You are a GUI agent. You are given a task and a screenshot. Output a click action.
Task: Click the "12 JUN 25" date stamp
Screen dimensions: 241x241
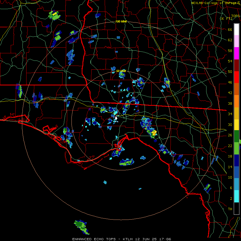[146, 239]
